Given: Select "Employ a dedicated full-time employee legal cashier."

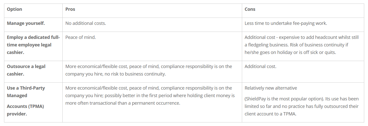Looking at the screenshot, I should click(33, 45).
